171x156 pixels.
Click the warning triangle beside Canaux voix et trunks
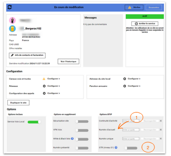44,79
